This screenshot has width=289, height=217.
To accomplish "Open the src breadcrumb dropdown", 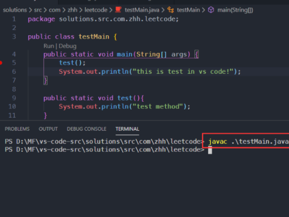I will (38, 10).
